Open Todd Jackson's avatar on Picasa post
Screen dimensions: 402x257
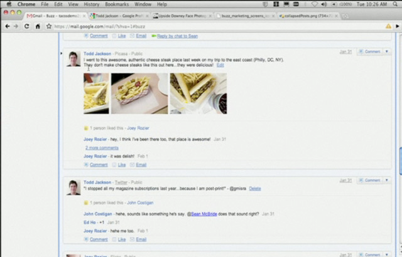(73, 59)
